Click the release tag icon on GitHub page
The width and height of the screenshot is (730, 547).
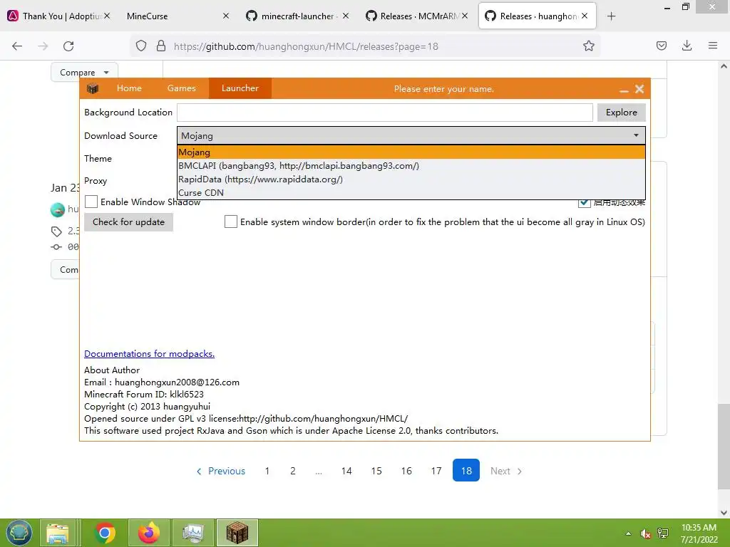coord(56,231)
